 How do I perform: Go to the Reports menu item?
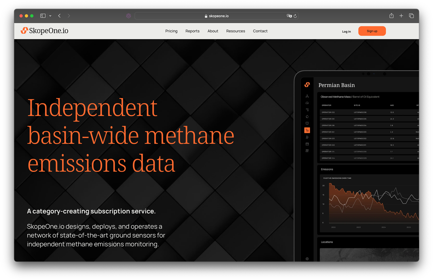(x=192, y=31)
